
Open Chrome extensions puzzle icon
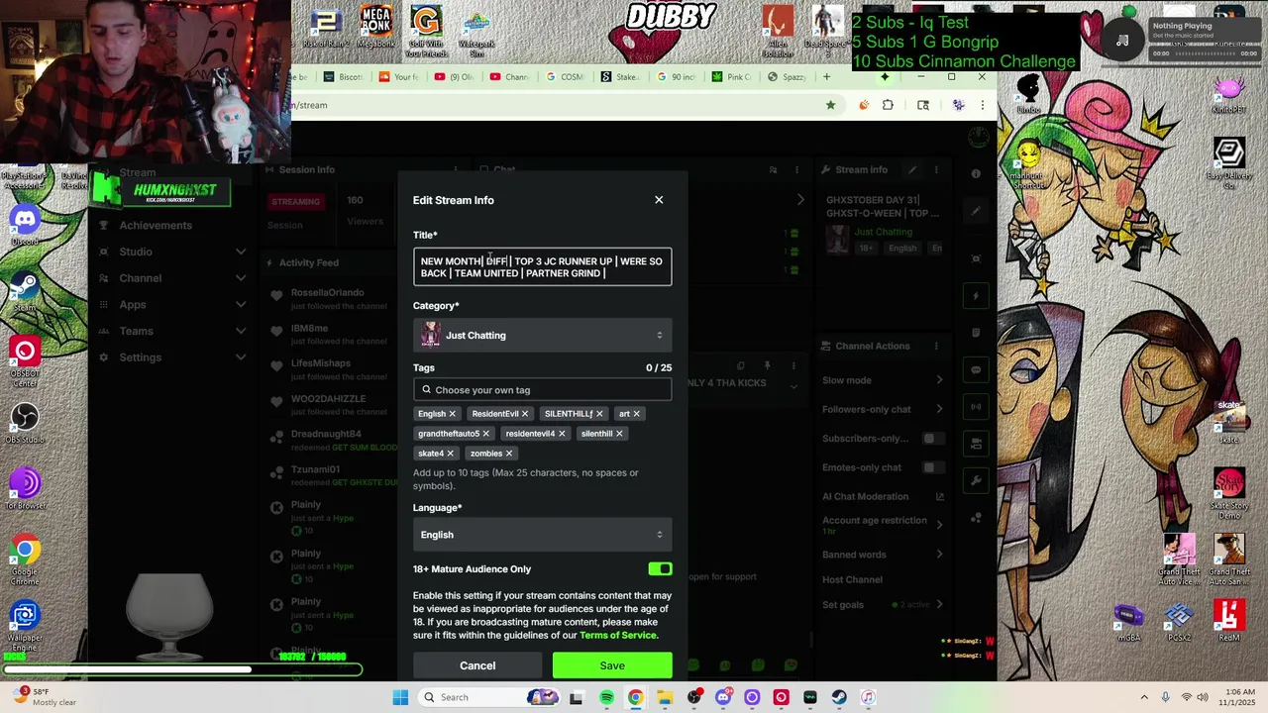pyautogui.click(x=888, y=105)
